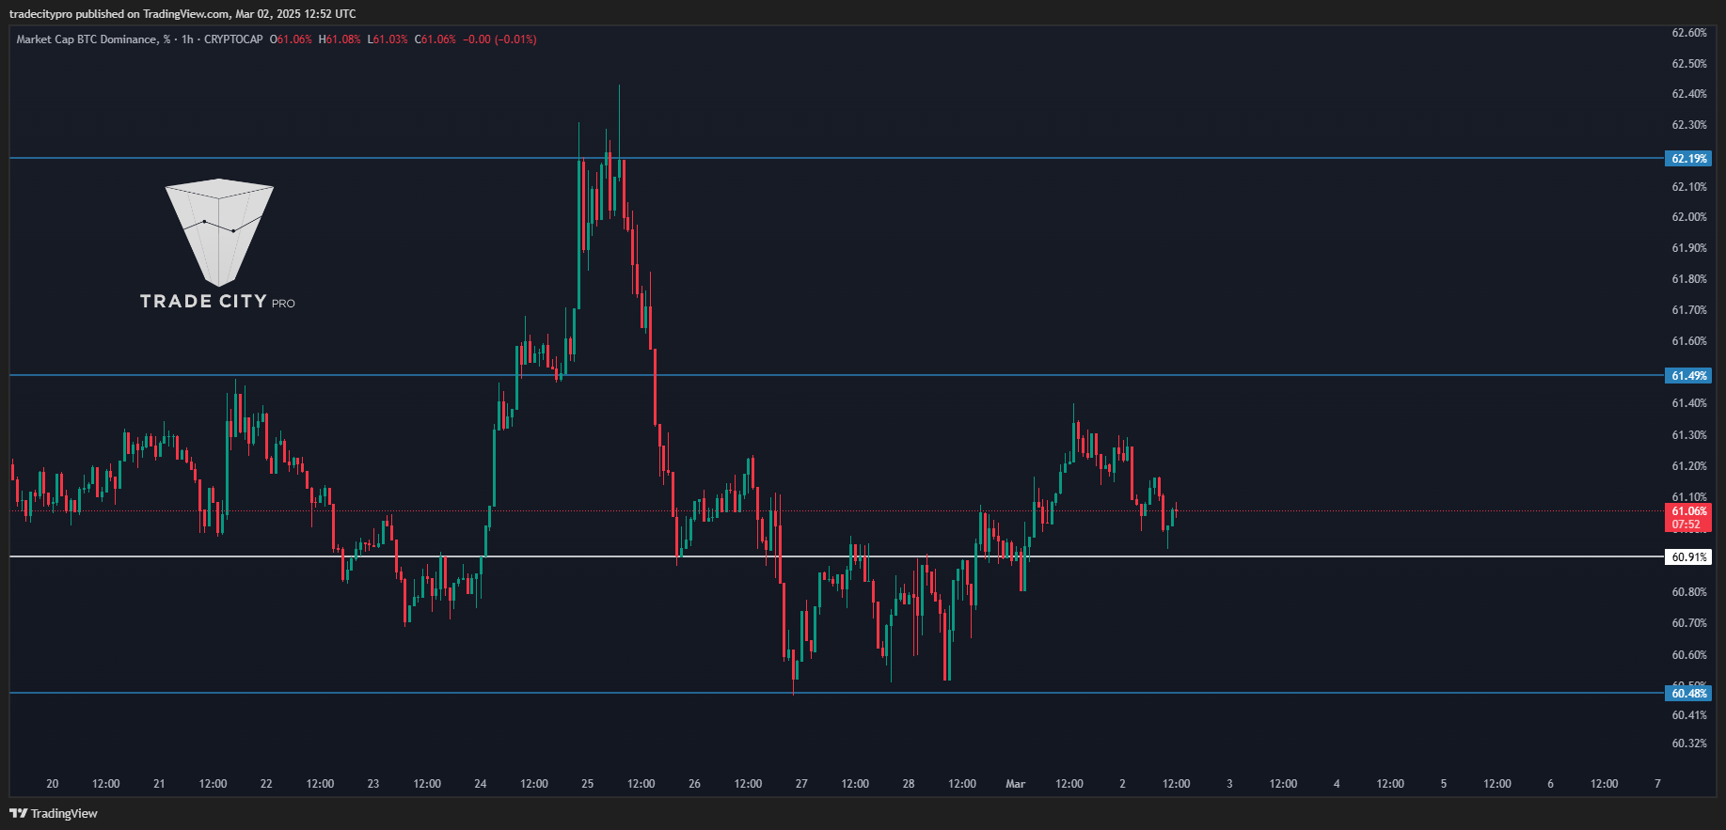Click date label 20 on time axis
1726x830 pixels.
click(x=53, y=784)
